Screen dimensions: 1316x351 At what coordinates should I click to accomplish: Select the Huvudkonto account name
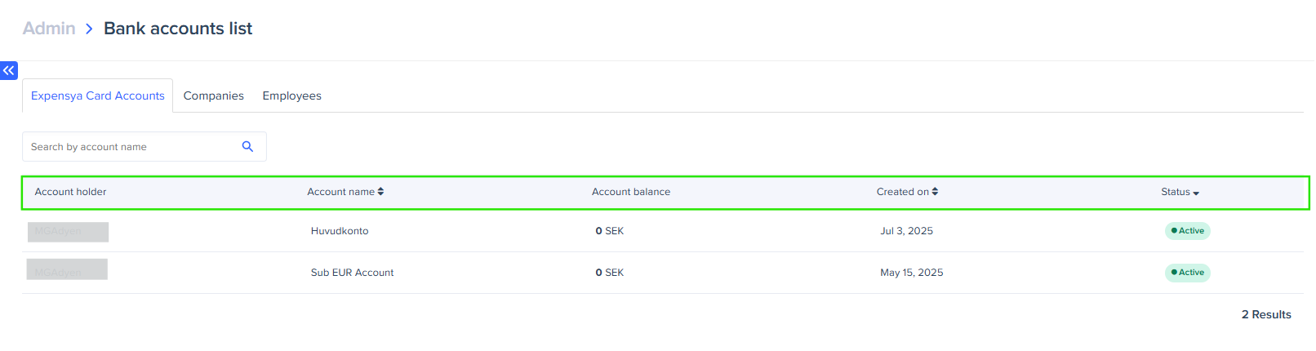coord(340,231)
